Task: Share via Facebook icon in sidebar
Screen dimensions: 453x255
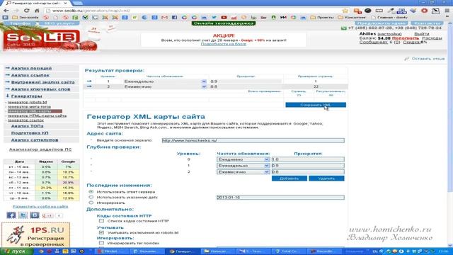Action: pyautogui.click(x=11, y=215)
